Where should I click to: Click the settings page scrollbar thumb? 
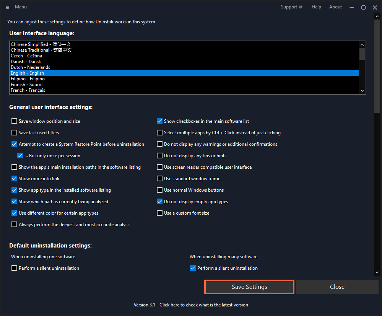[x=377, y=66]
